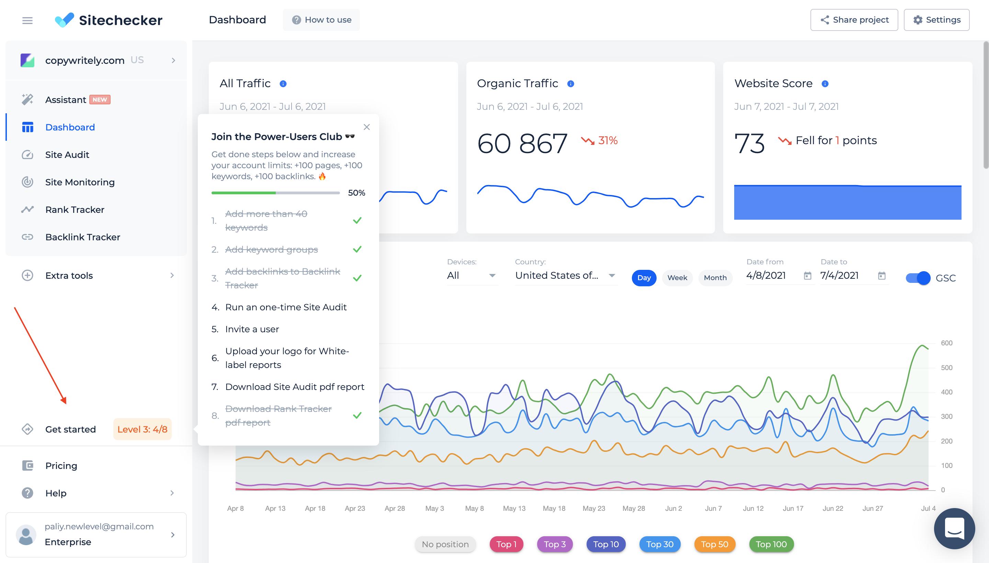Viewport: 989px width, 563px height.
Task: Toggle the Top 100 legend chip
Action: pyautogui.click(x=771, y=544)
